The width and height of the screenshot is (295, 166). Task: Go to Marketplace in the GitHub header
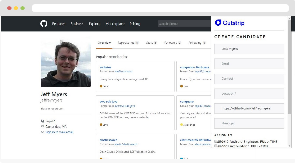115,24
